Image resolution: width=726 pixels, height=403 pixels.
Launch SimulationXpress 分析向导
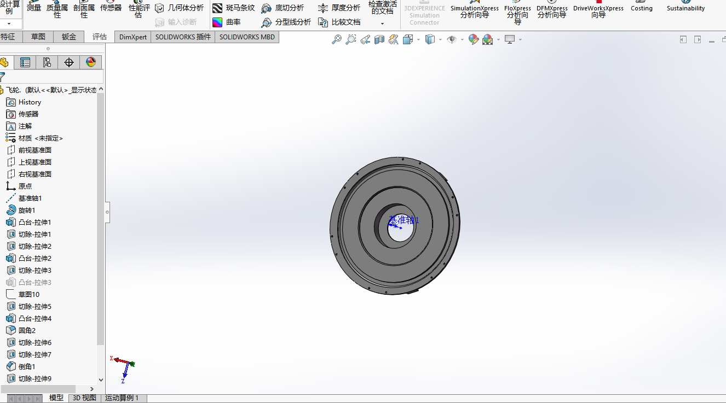(475, 9)
